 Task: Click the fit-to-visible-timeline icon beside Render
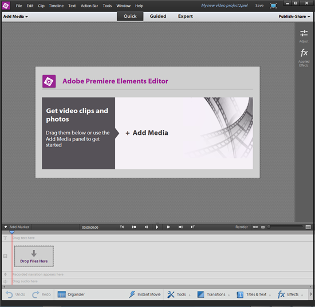pyautogui.click(x=255, y=227)
